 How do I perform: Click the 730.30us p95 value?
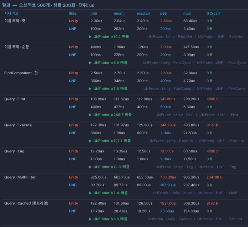point(168,177)
